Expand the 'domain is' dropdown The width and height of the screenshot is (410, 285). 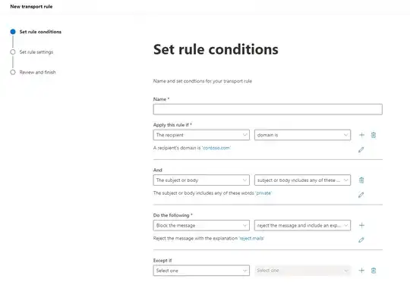[302, 135]
